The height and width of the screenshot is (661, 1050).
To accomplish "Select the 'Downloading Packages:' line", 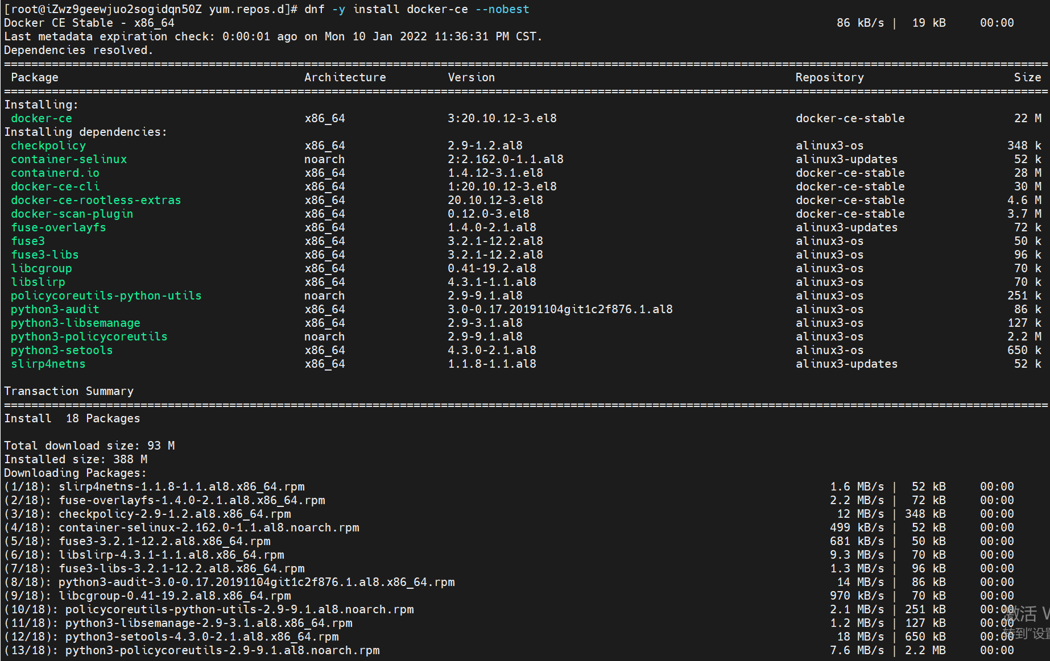I will (x=76, y=473).
